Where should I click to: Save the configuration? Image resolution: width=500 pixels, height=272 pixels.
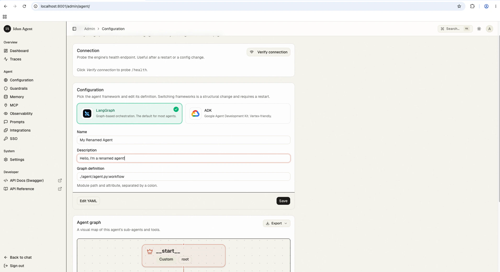(x=283, y=201)
